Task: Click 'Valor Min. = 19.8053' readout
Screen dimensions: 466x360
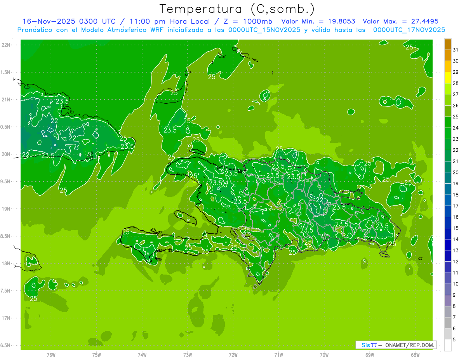Action: (318, 21)
